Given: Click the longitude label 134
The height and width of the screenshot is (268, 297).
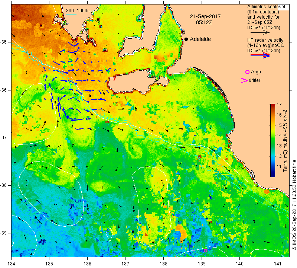Looking at the screenshot, I should pos(12,264).
